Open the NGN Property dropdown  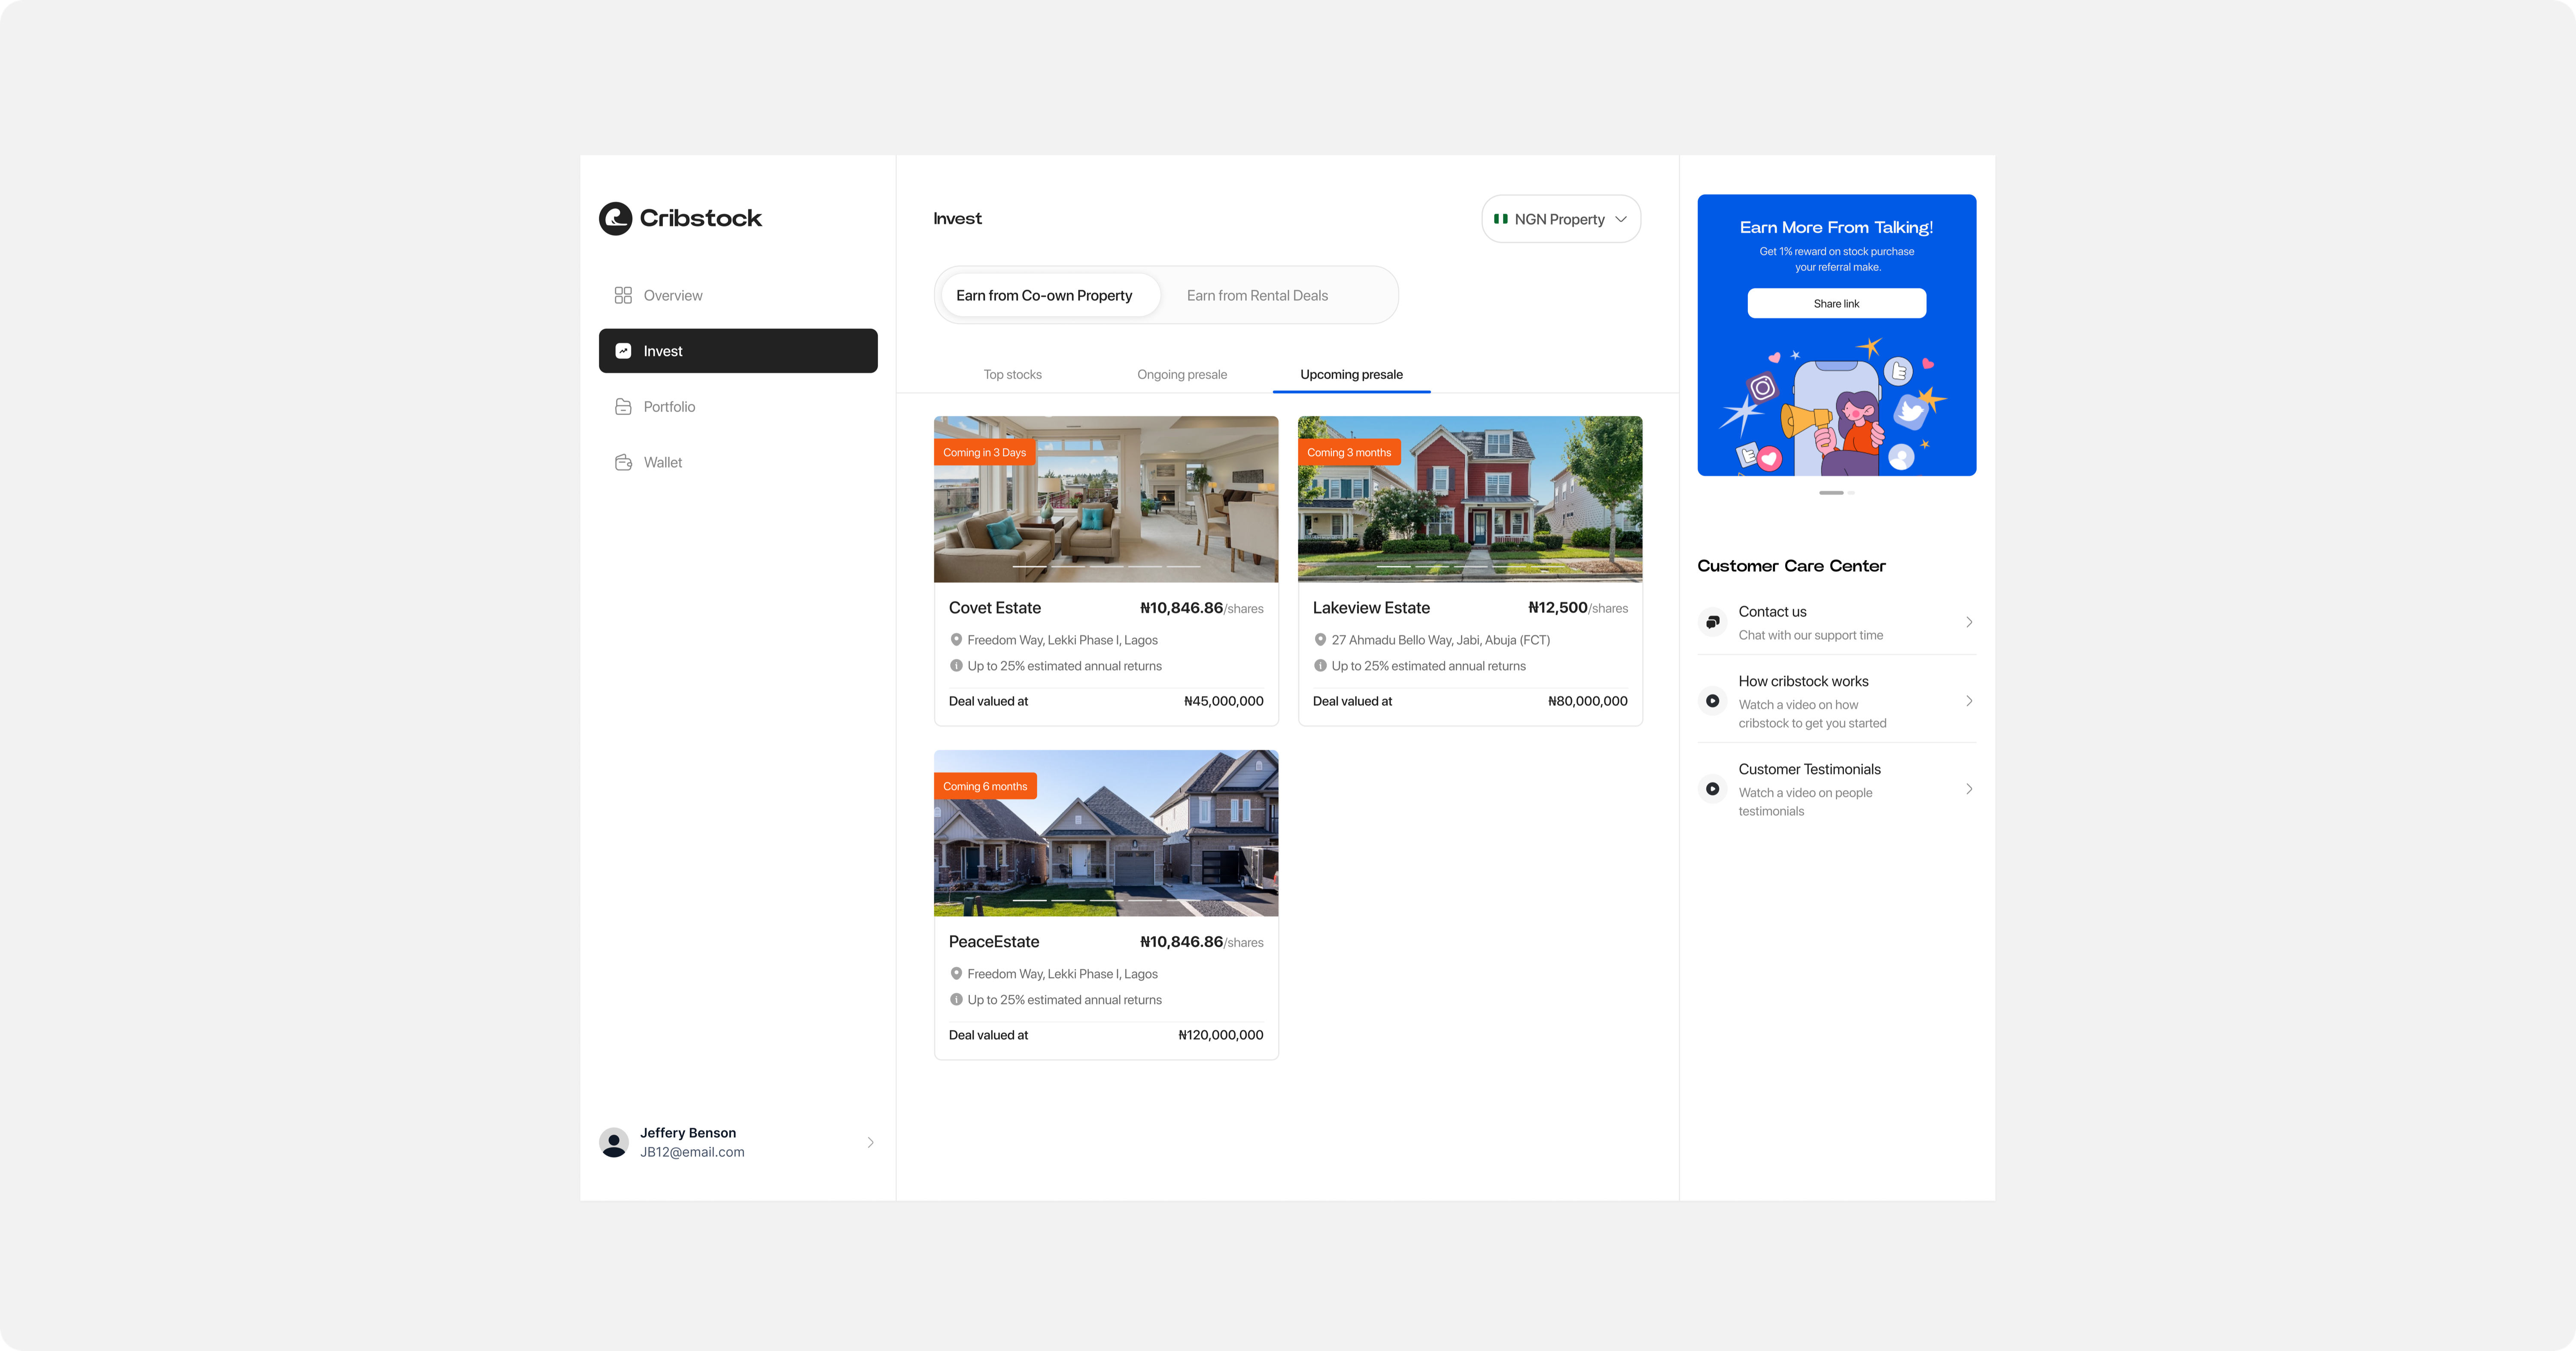(1561, 219)
